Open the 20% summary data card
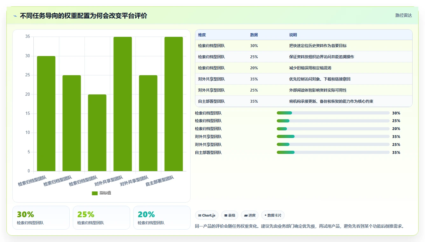Screen dimensions: 425x242 tap(162, 218)
